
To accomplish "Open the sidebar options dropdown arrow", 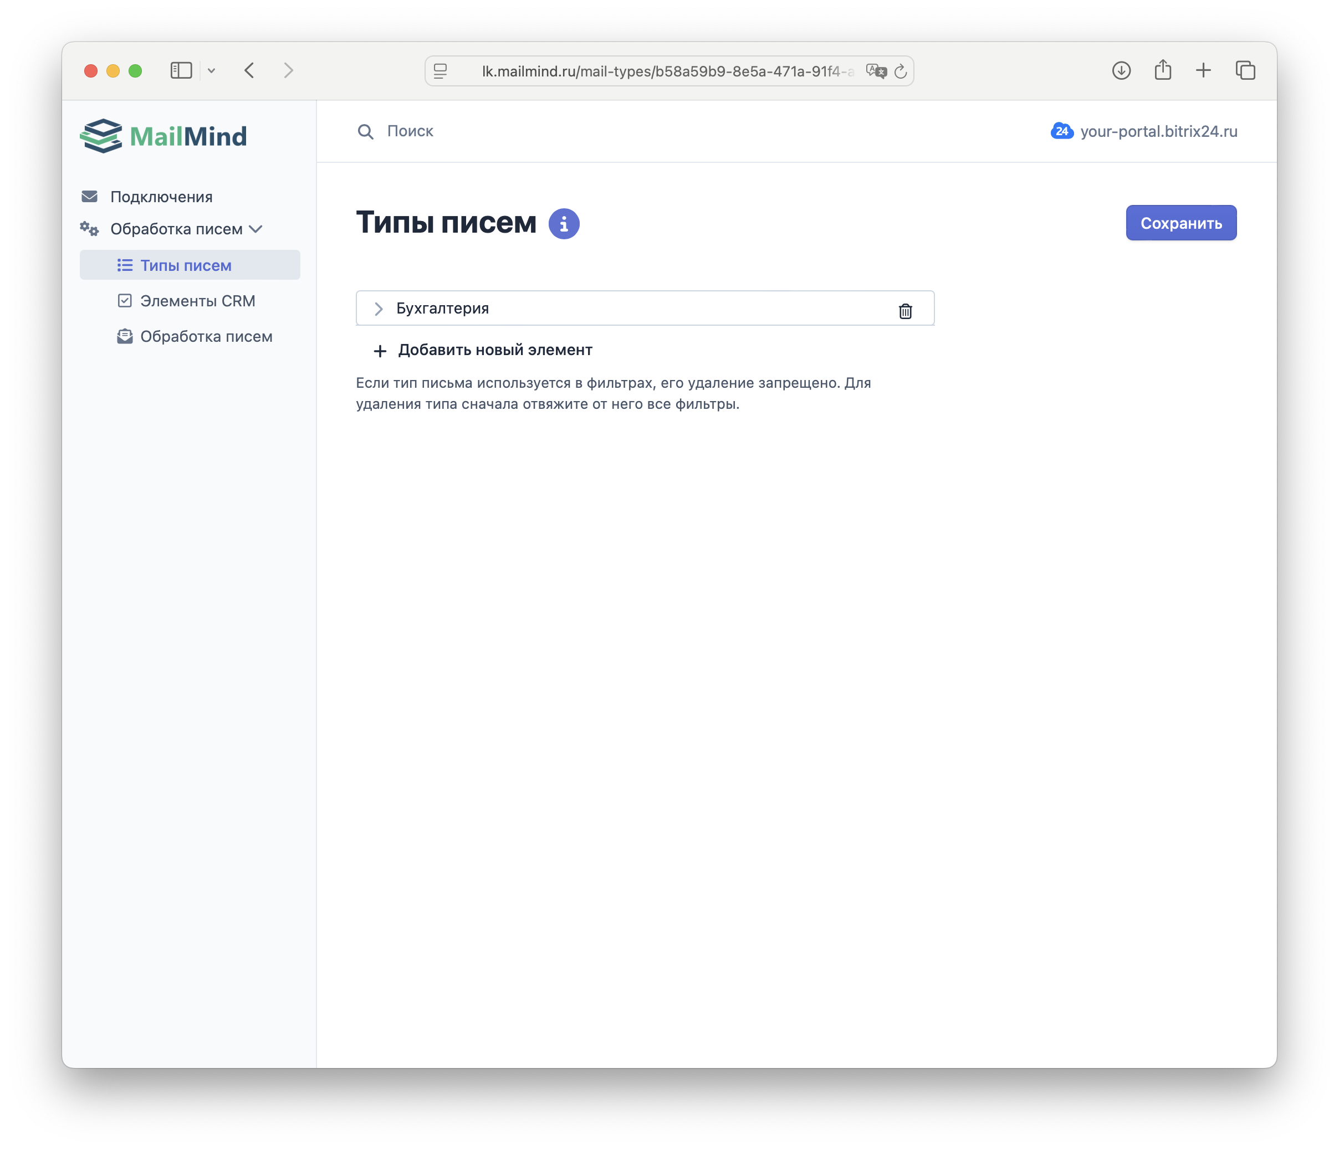I will pos(211,70).
